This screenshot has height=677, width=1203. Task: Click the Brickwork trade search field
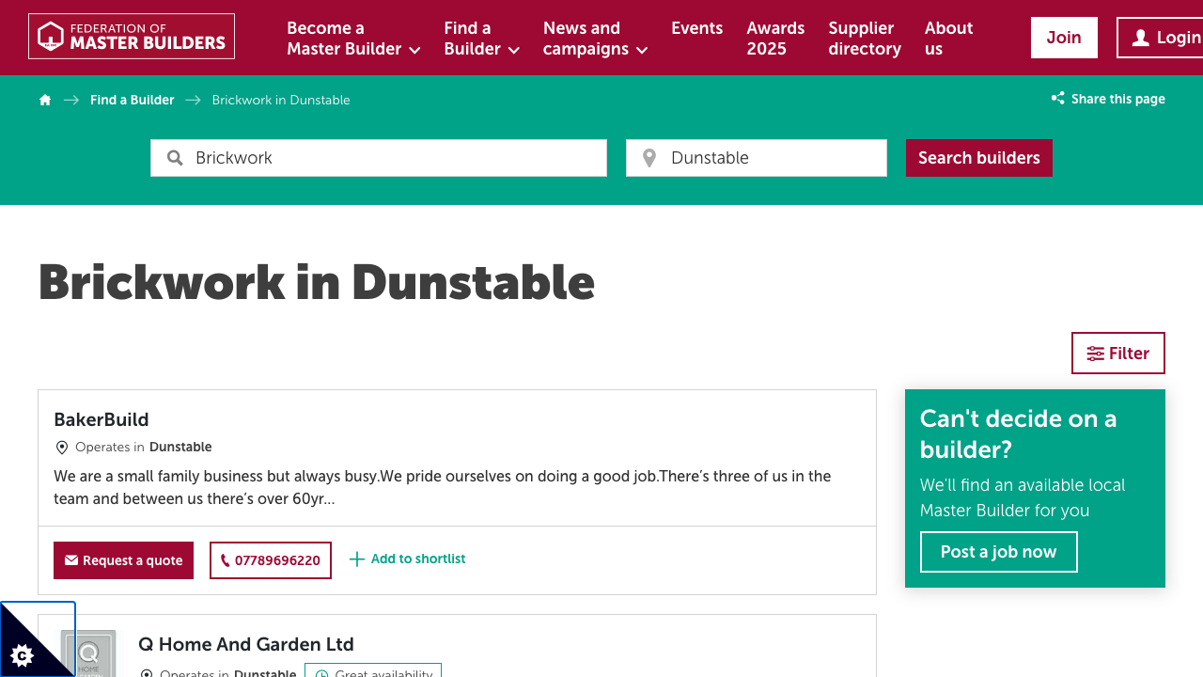point(395,158)
